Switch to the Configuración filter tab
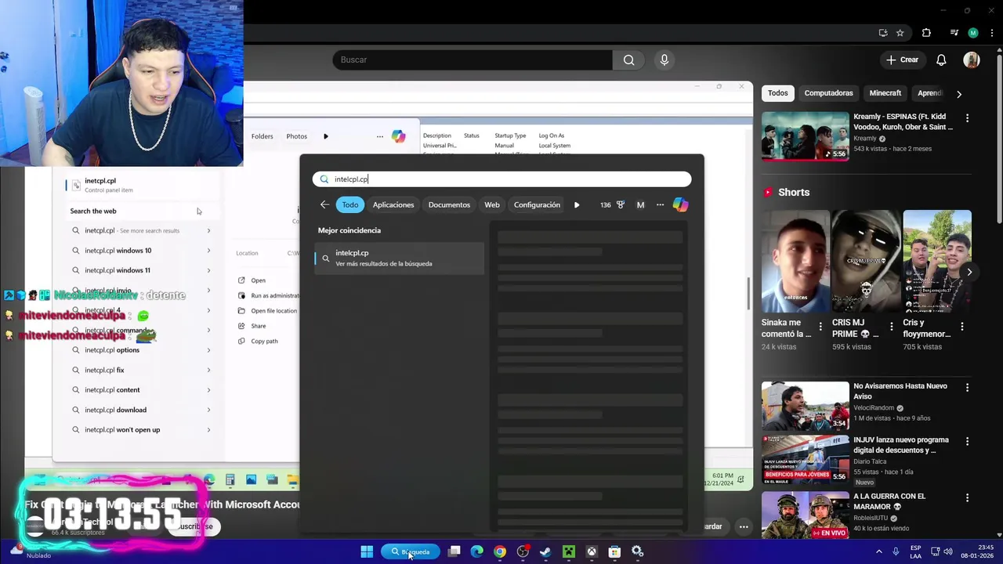This screenshot has width=1003, height=564. tap(537, 204)
